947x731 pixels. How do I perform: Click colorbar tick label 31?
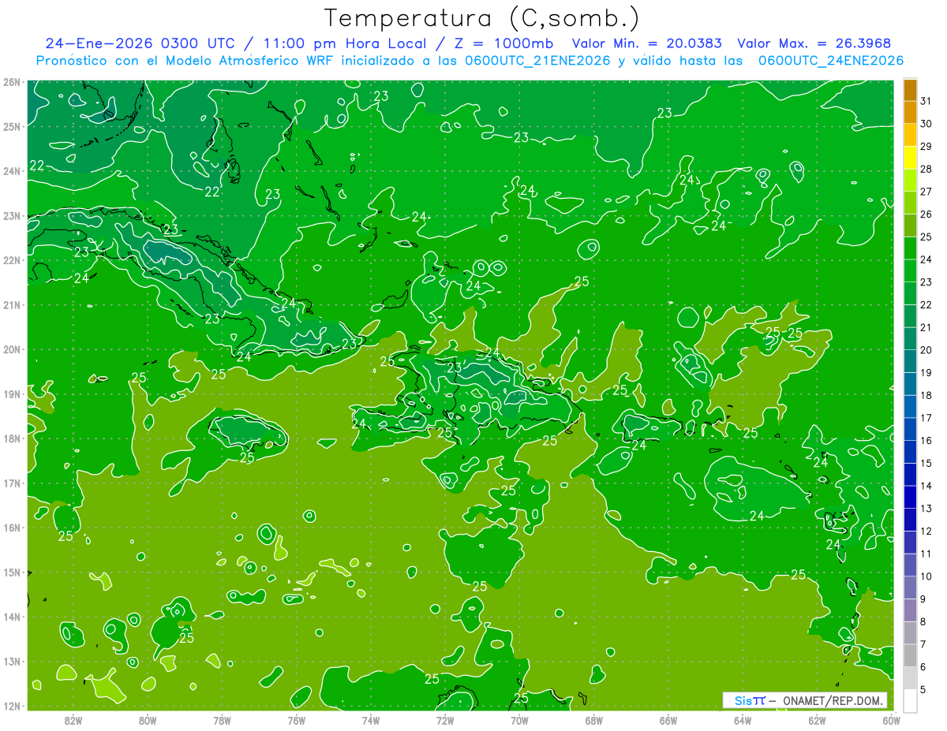[925, 101]
